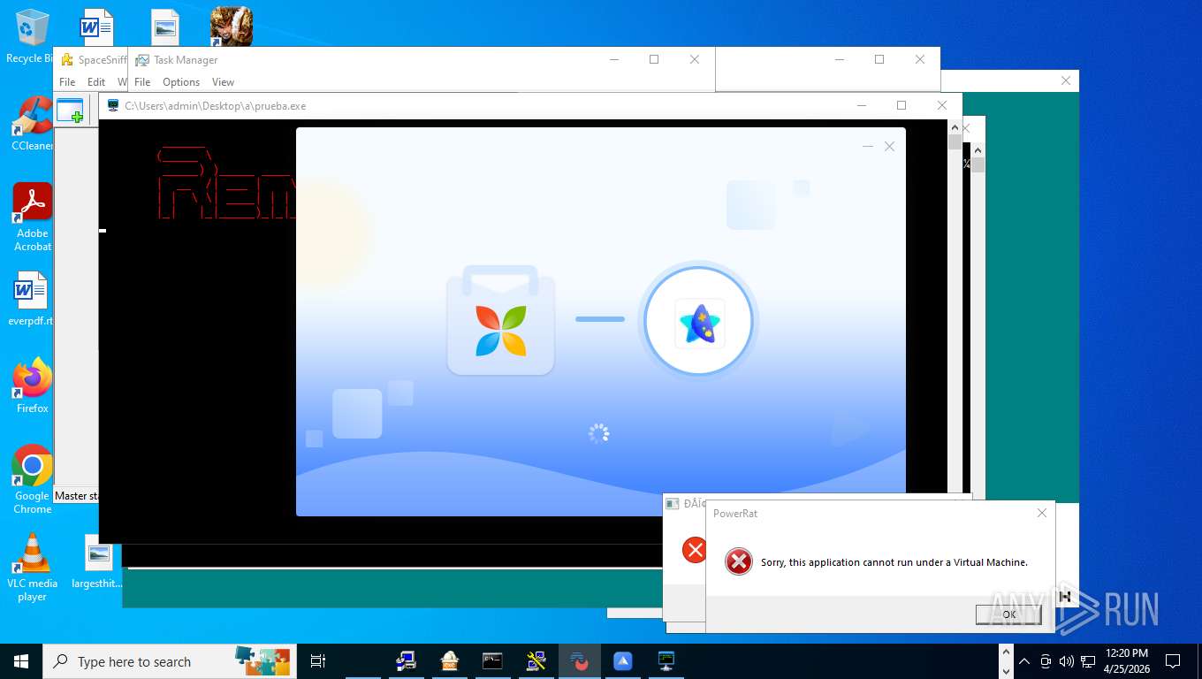Click OK in the PowerRat dialog
The height and width of the screenshot is (679, 1202).
[x=1008, y=614]
